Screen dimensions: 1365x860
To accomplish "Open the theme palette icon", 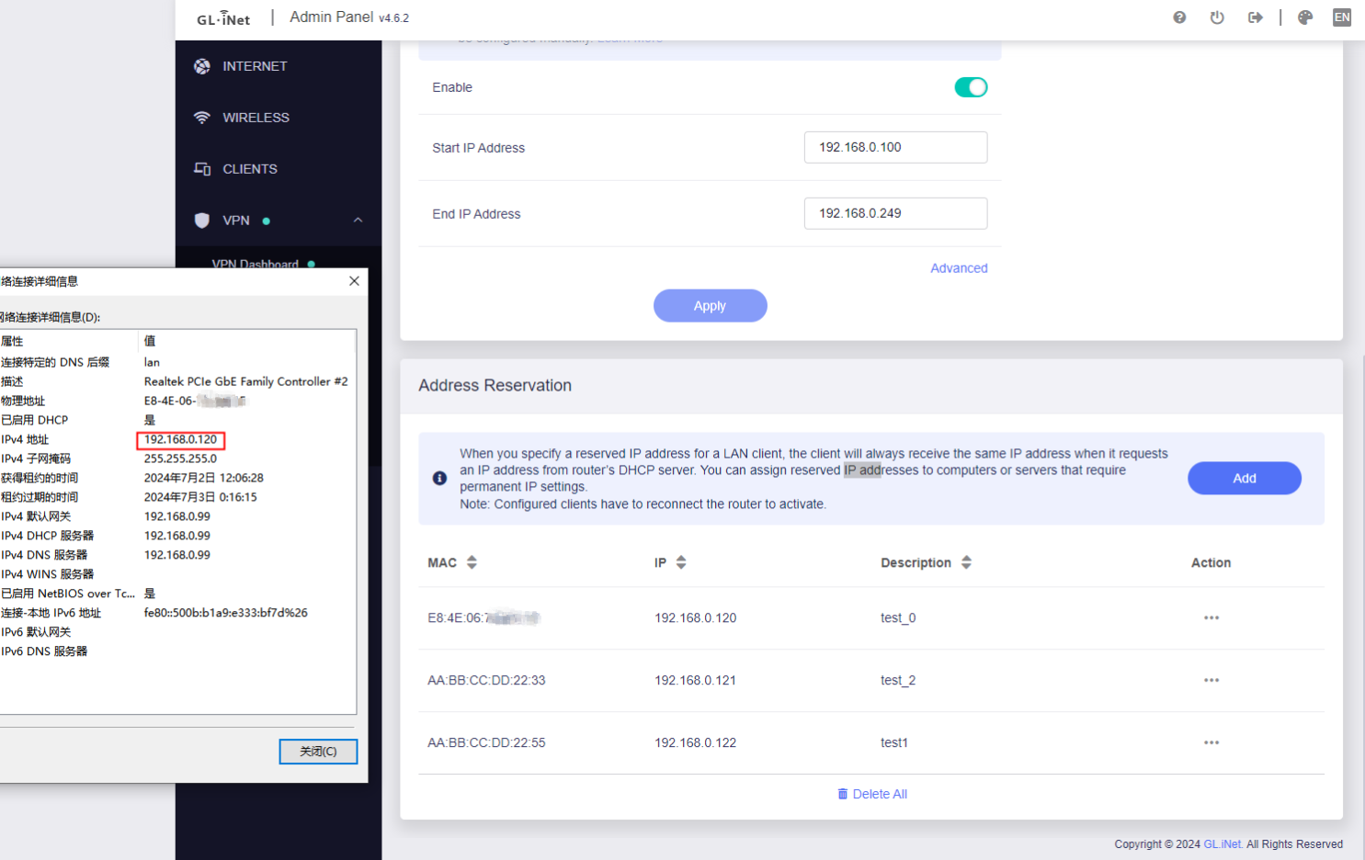I will click(1305, 17).
